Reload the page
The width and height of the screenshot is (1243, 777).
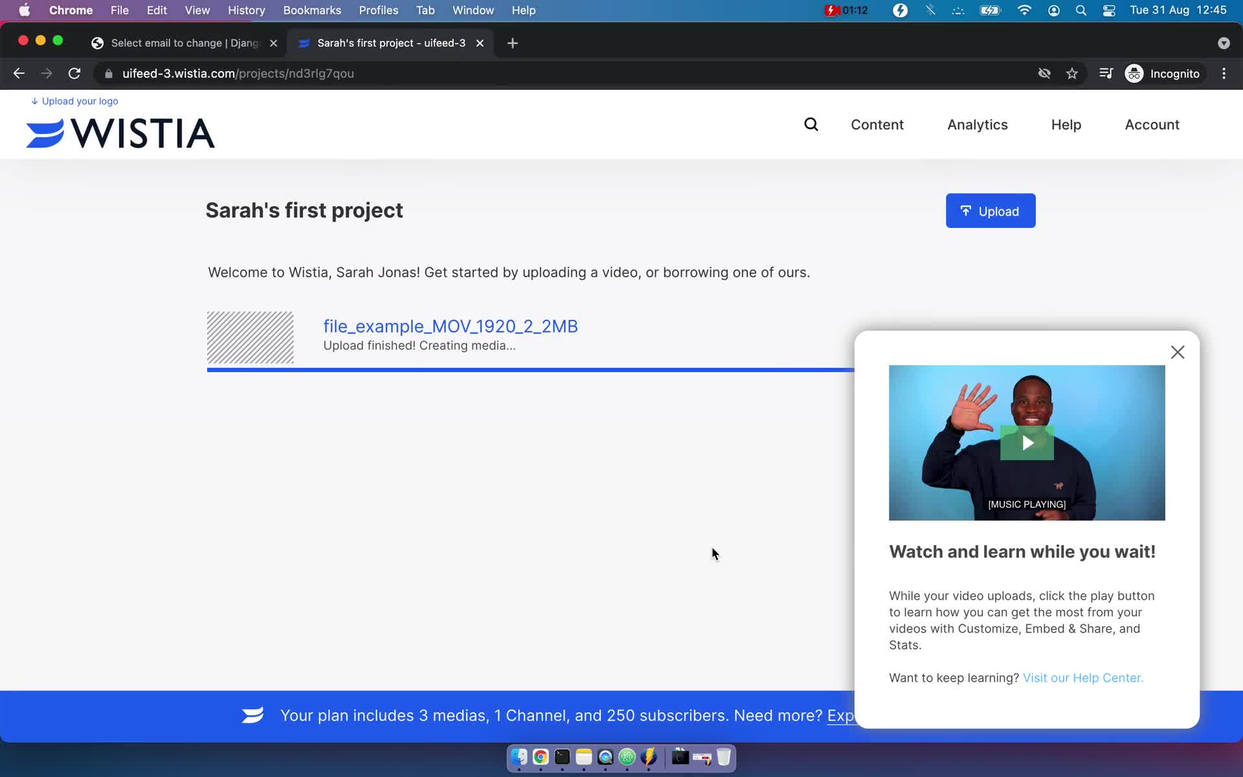pos(74,73)
